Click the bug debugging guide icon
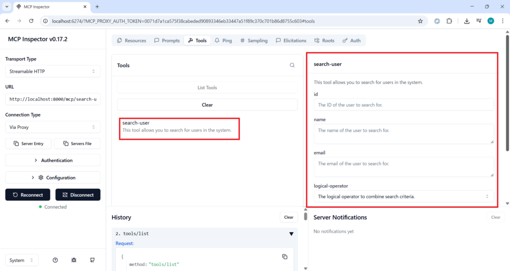Viewport: 510px width, 271px height. tap(74, 260)
